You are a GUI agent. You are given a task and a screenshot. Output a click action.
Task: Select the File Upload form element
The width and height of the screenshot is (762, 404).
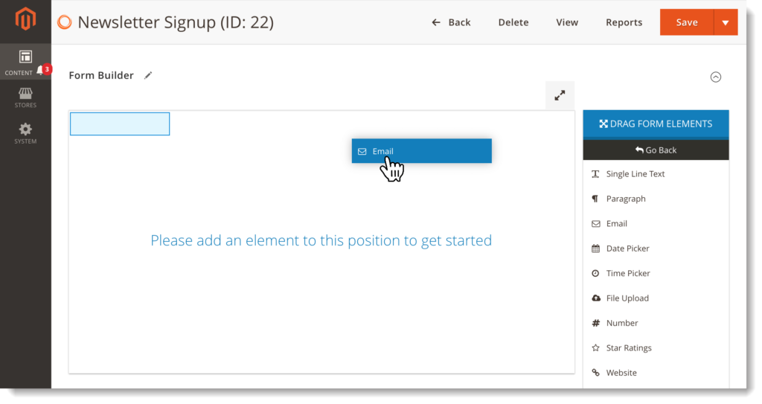click(627, 298)
